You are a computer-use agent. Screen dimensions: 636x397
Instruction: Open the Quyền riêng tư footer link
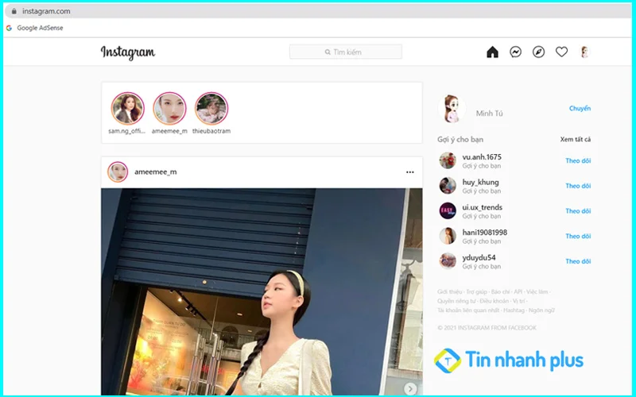pos(456,301)
